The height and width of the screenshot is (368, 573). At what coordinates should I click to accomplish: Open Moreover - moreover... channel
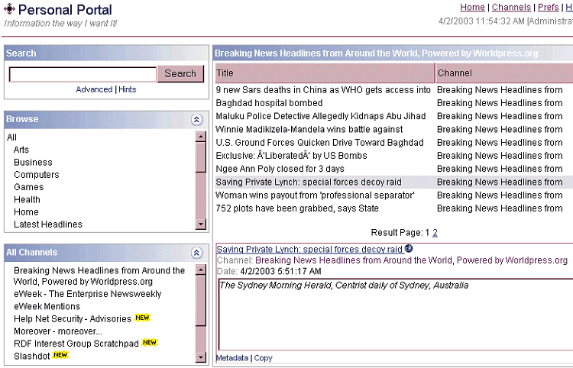click(58, 331)
